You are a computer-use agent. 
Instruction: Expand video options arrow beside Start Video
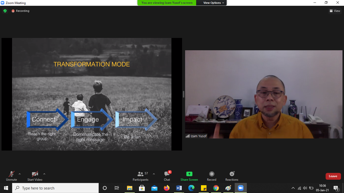click(x=44, y=174)
